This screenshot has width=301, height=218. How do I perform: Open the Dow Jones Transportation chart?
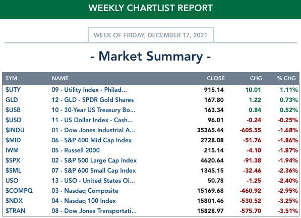pyautogui.click(x=94, y=211)
